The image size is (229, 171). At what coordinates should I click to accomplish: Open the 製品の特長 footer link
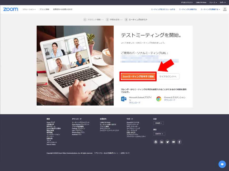[50, 130]
